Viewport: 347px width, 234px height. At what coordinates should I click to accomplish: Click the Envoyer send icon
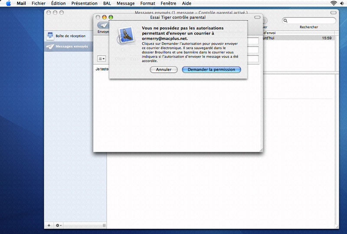[x=103, y=25]
